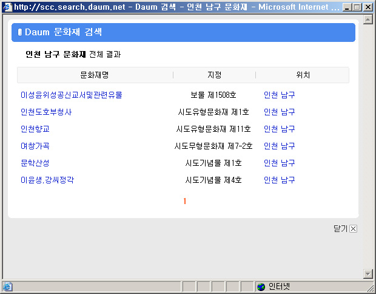Click the 시도유형문화재 제11호 designation text
376x294 pixels.
pos(213,129)
